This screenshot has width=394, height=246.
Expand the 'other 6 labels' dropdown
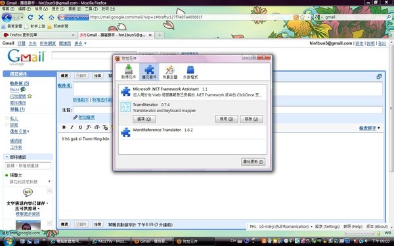19,131
